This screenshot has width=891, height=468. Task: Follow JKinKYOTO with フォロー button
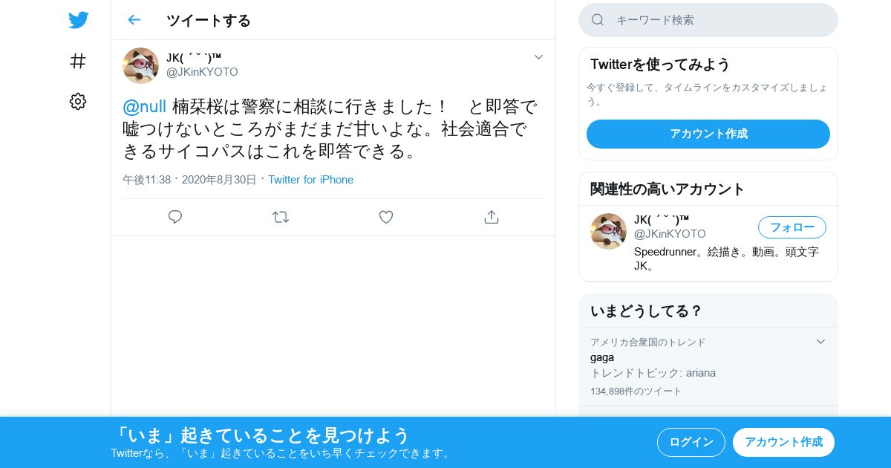coord(792,227)
